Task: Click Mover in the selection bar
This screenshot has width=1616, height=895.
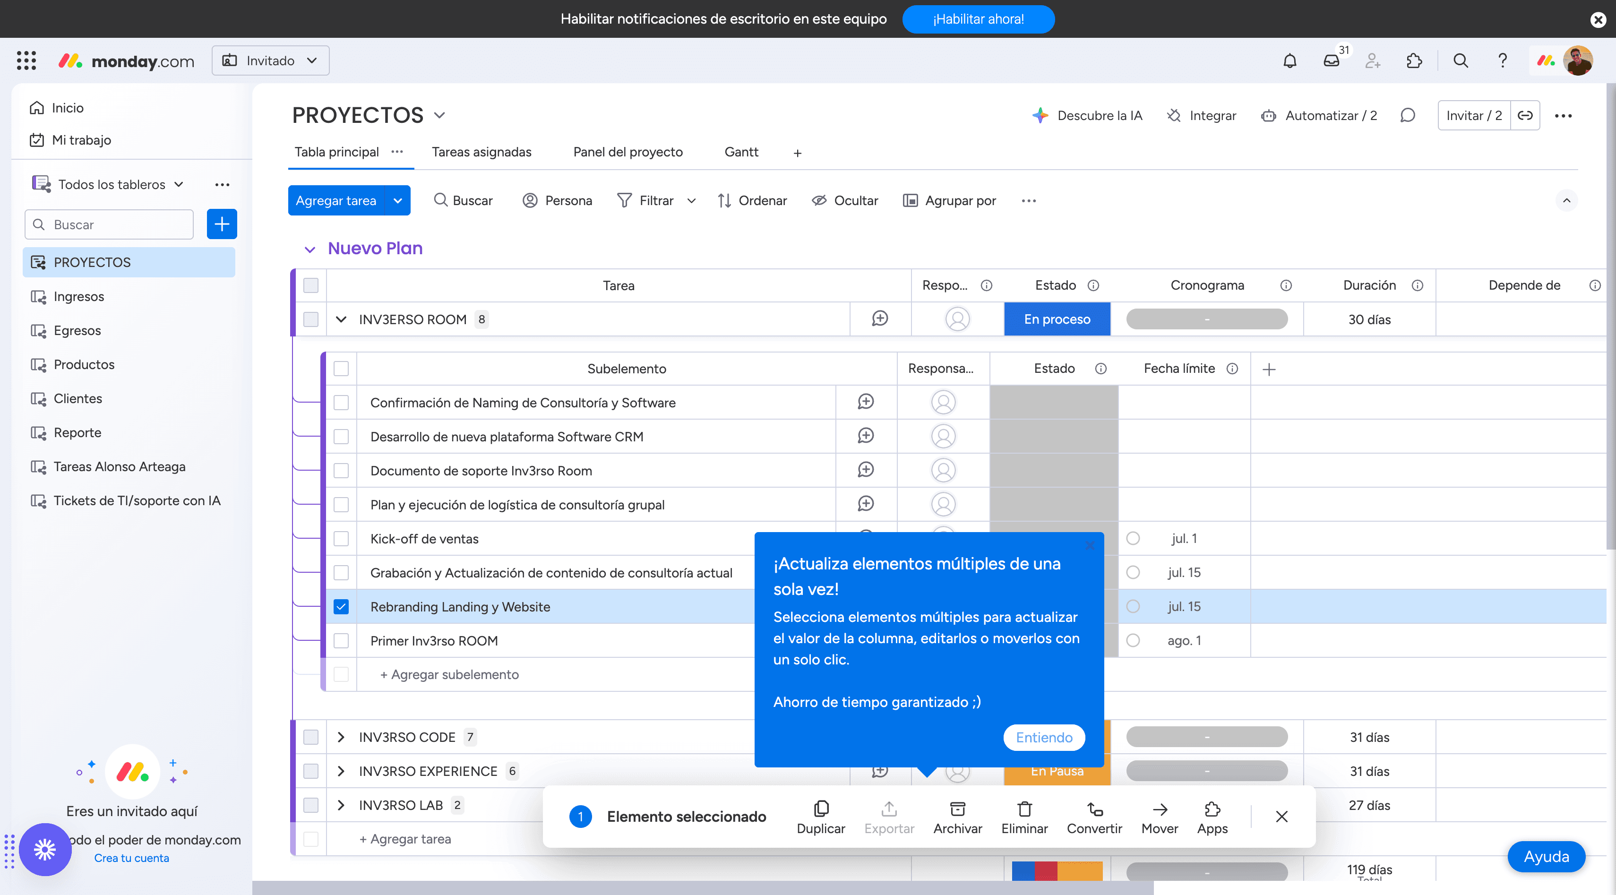Action: (1159, 817)
